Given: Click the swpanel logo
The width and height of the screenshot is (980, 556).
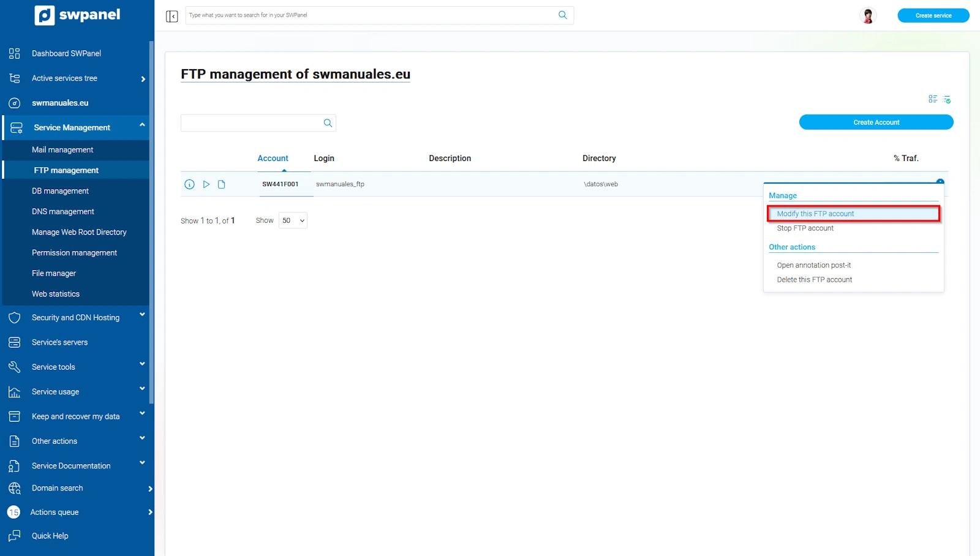Looking at the screenshot, I should (77, 15).
